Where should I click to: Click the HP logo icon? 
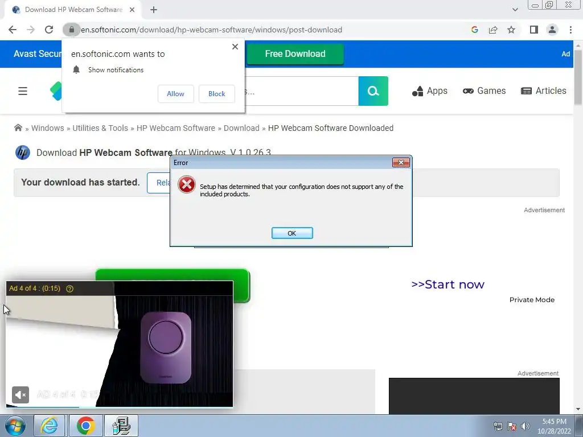(x=23, y=152)
